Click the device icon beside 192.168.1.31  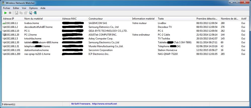(x=4, y=46)
